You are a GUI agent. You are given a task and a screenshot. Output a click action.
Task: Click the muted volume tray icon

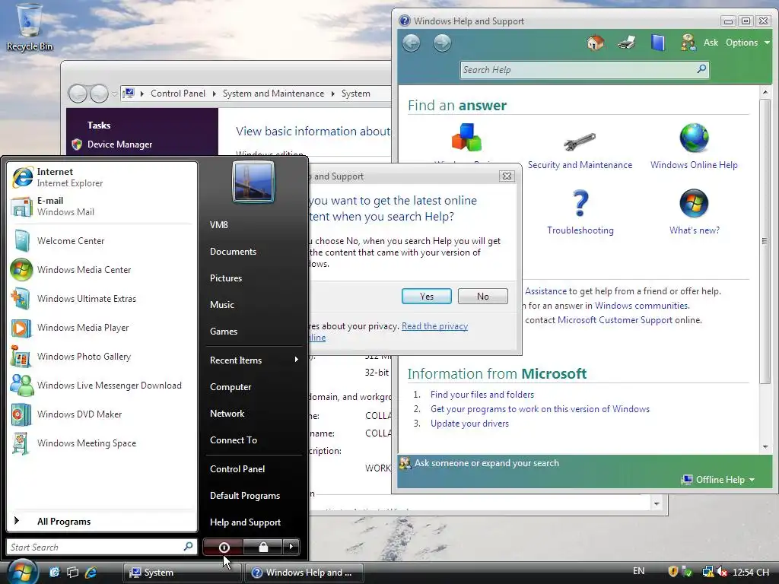click(722, 572)
